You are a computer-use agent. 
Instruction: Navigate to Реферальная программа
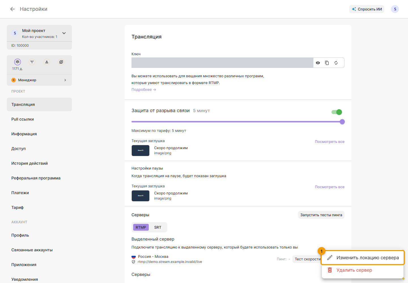[x=39, y=178]
